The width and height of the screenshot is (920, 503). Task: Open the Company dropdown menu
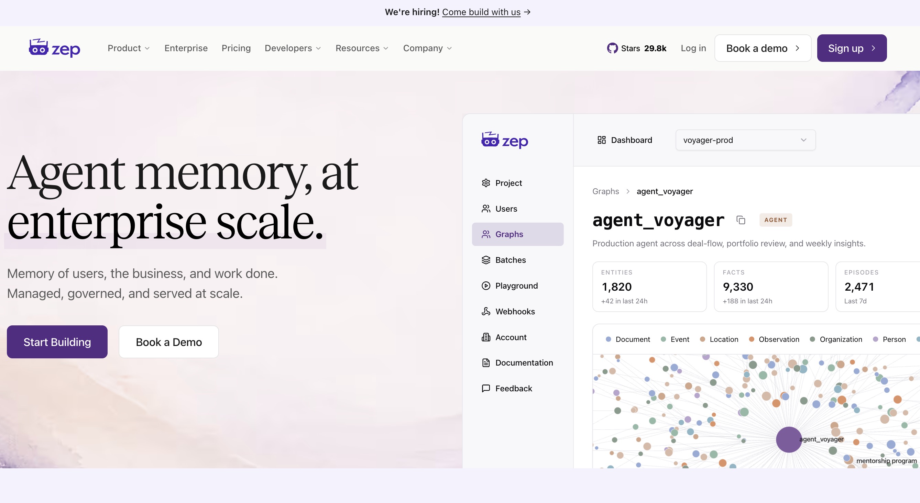pyautogui.click(x=427, y=48)
